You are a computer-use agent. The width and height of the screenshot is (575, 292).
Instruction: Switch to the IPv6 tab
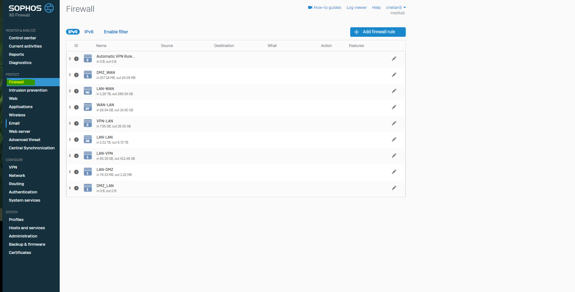click(x=89, y=32)
